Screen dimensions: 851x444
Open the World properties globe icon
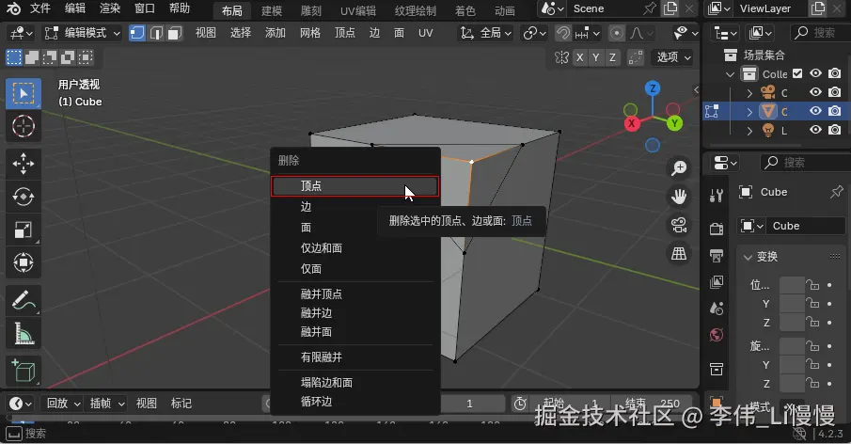[717, 335]
